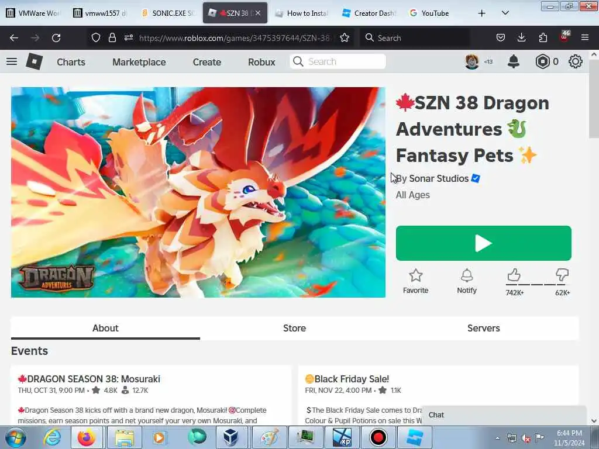Expand the list all tabs chevron
Screen dimensions: 599x449
click(505, 13)
